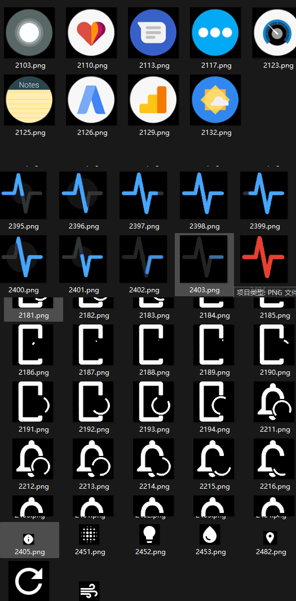
Task: Select the 2190.png phone outline thumbnail
Action: coord(274,345)
